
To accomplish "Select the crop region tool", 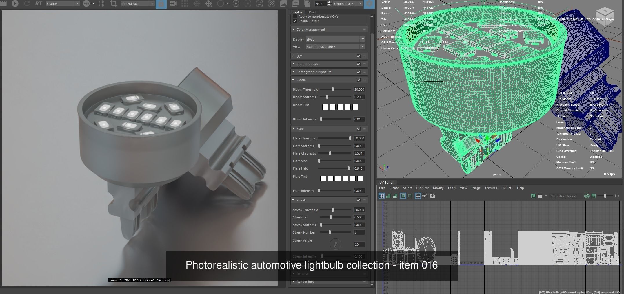I will [114, 3].
